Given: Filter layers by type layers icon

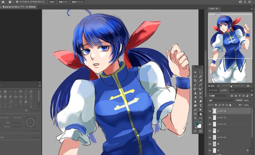Looking at the screenshot, I should coord(240,96).
